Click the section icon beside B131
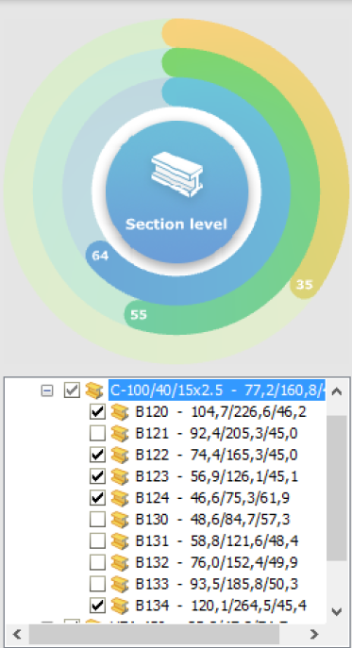This screenshot has height=648, width=352. pyautogui.click(x=120, y=540)
